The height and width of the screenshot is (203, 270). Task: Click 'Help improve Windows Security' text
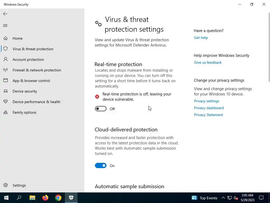tap(221, 56)
